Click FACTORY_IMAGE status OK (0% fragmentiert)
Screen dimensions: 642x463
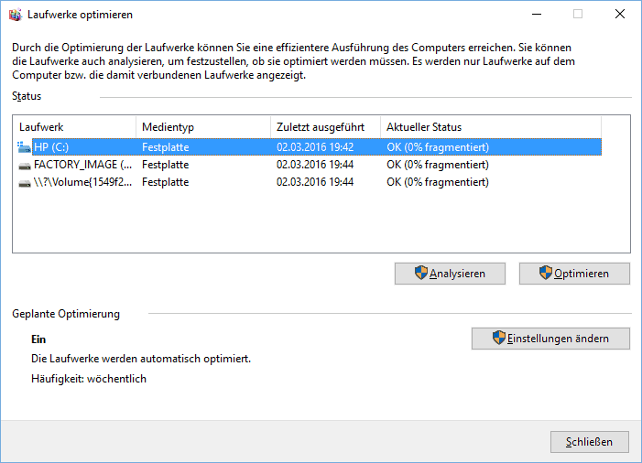tap(438, 165)
